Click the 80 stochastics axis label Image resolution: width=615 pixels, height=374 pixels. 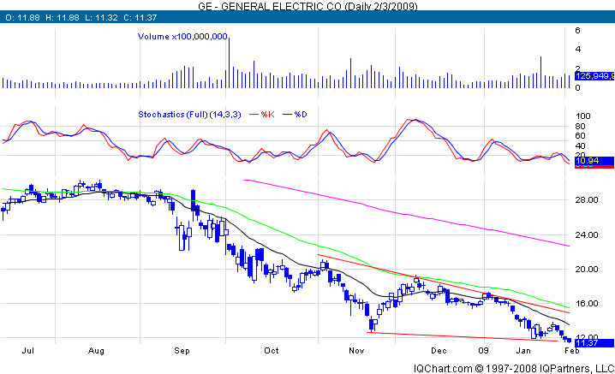(580, 126)
